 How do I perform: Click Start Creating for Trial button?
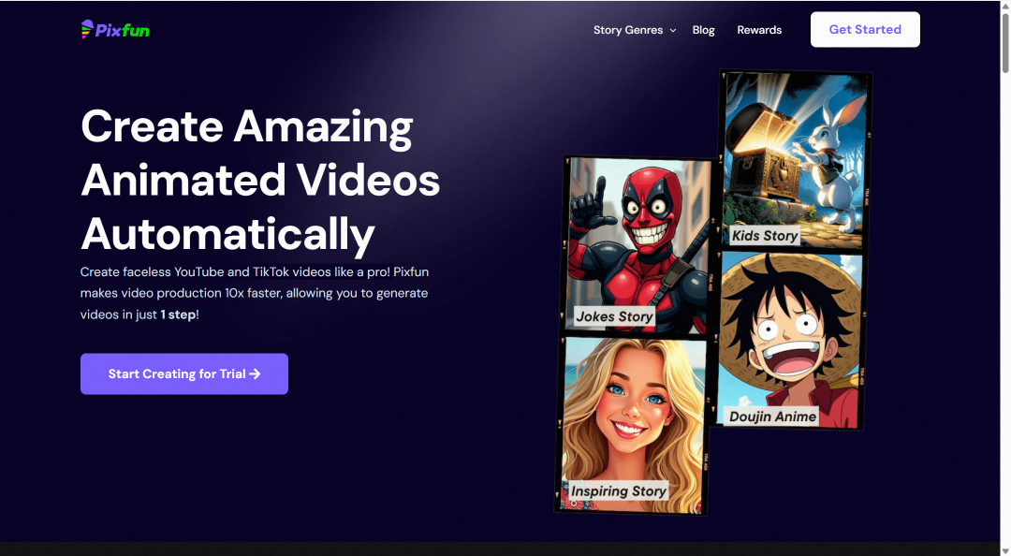click(183, 373)
